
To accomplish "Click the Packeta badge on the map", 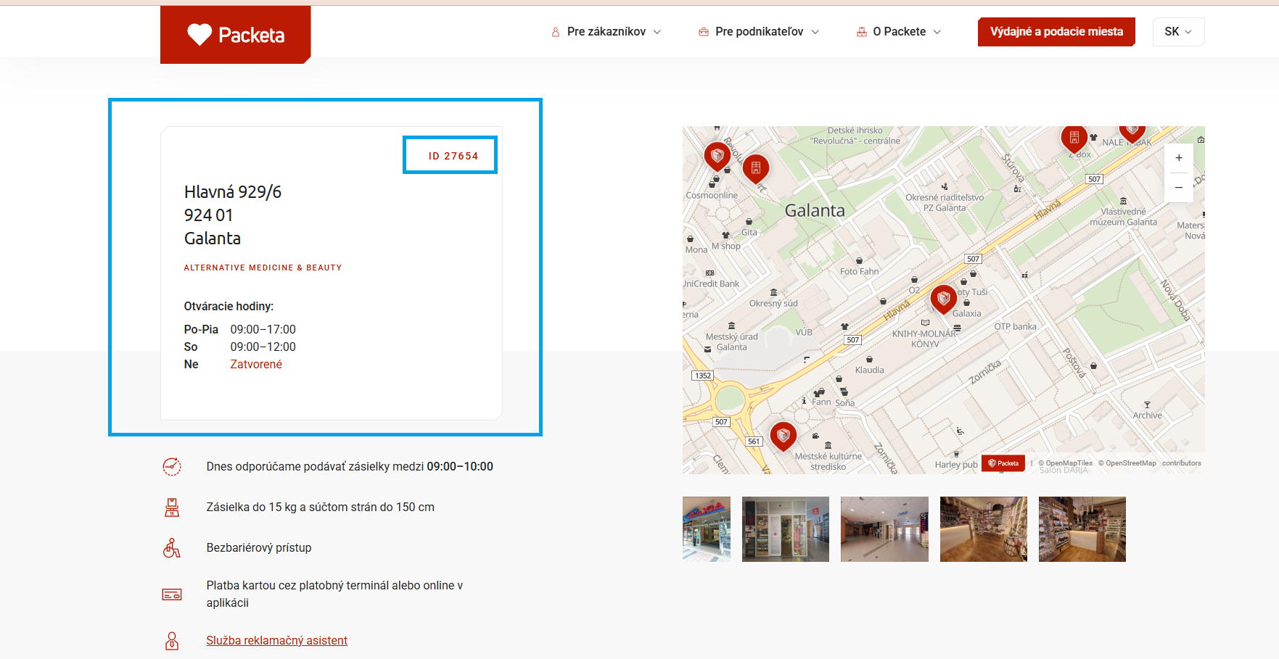I will (x=1003, y=463).
